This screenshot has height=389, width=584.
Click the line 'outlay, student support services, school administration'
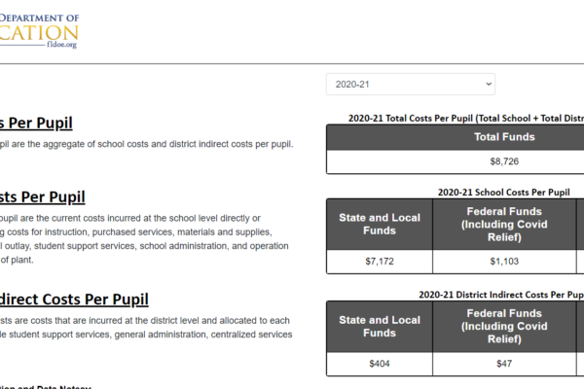144,246
